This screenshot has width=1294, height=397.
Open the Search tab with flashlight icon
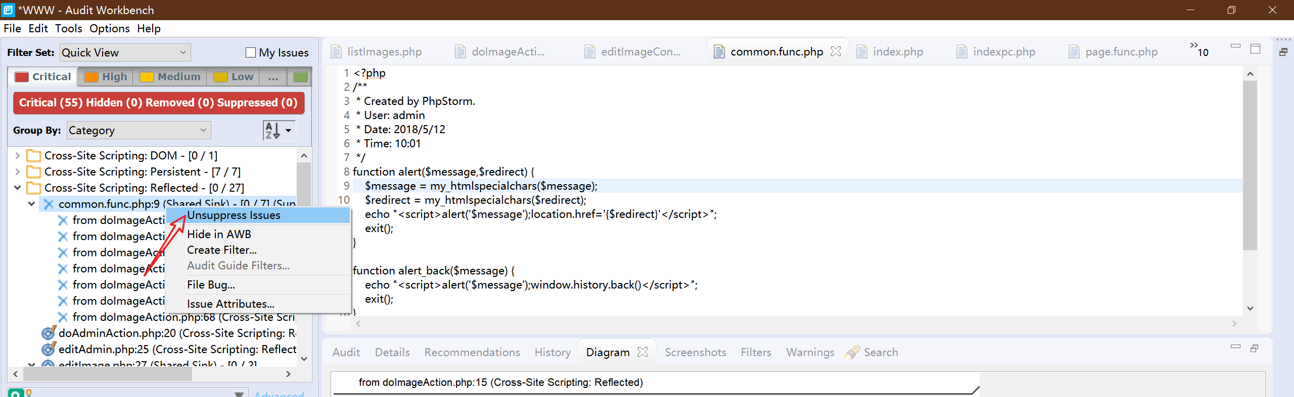click(871, 352)
